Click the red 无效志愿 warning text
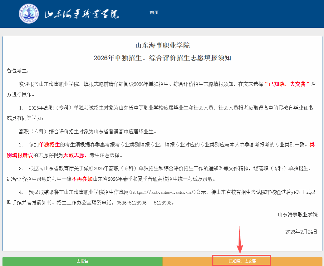The width and height of the screenshot is (324, 266). pos(75,155)
